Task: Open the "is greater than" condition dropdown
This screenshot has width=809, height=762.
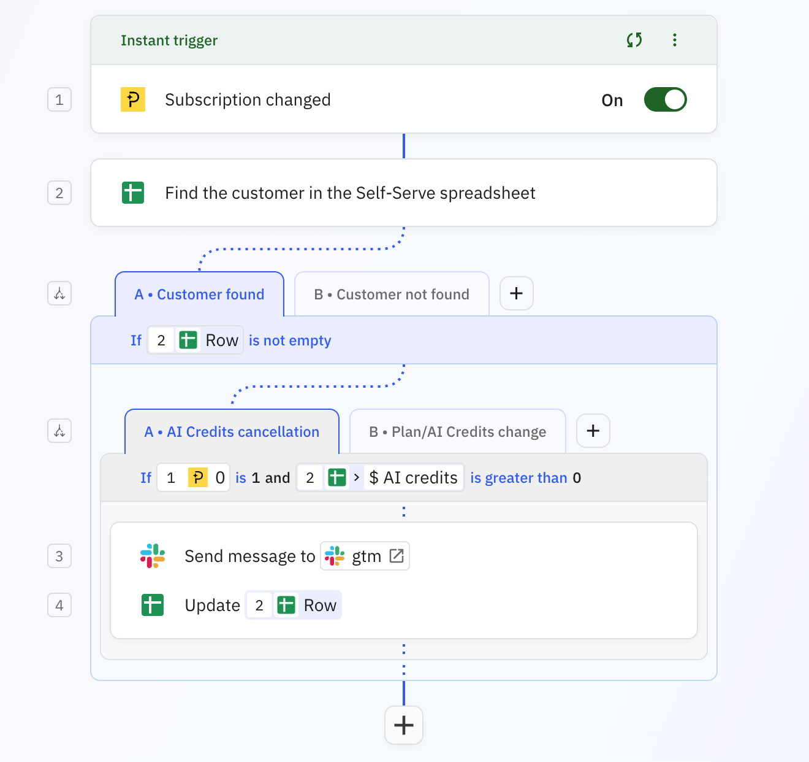Action: tap(519, 477)
